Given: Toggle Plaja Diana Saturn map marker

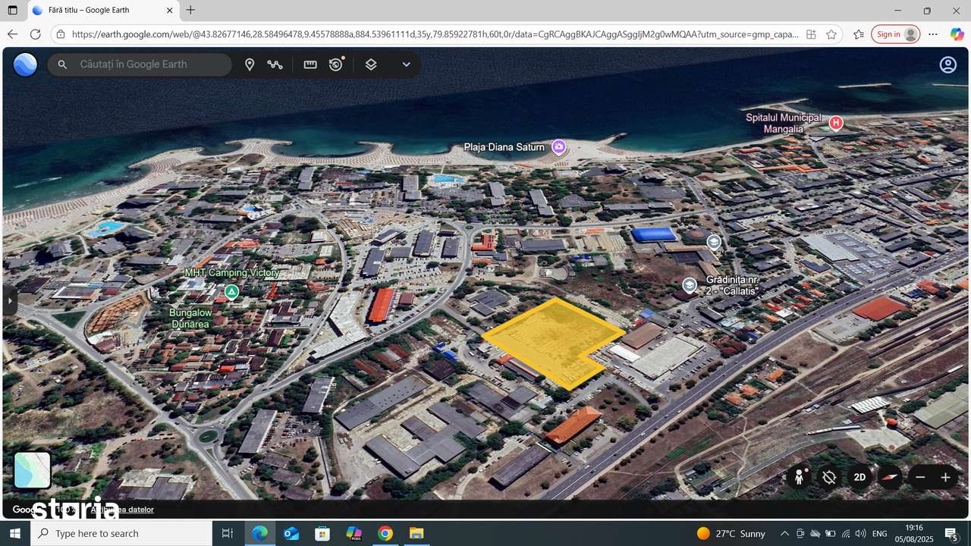Looking at the screenshot, I should coord(558,147).
